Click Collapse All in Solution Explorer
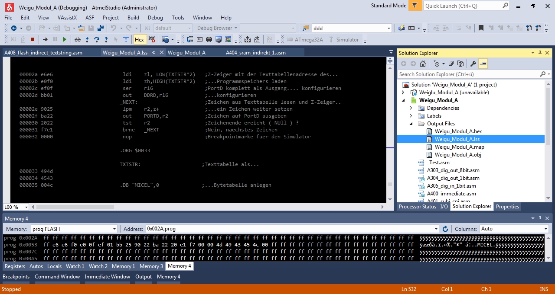 pyautogui.click(x=451, y=64)
